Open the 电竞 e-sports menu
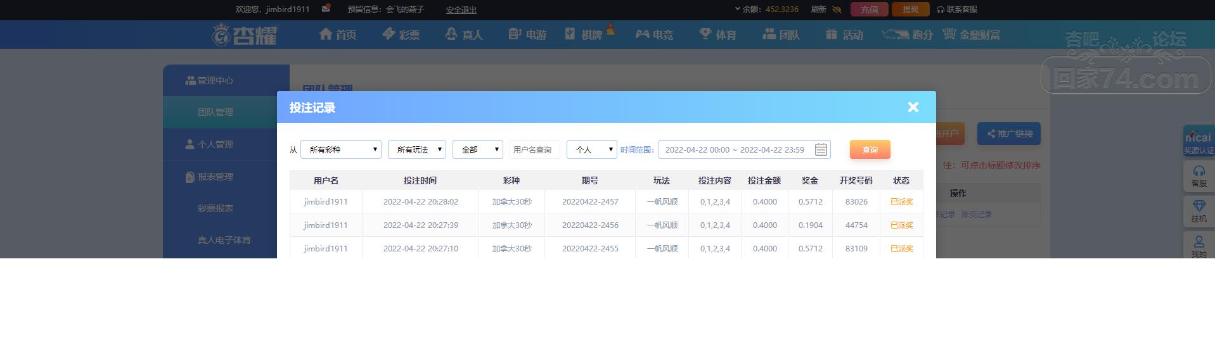1215x347 pixels. click(655, 34)
